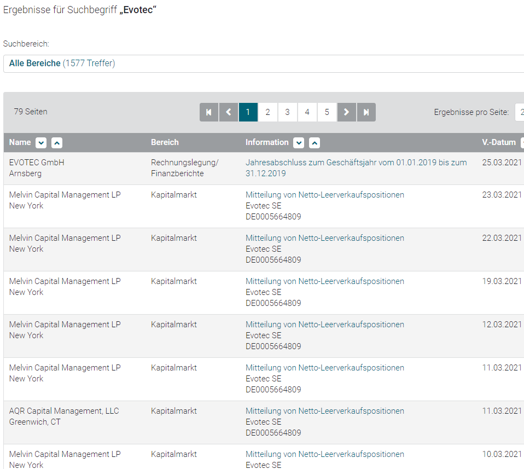Click the V.-Datum column header

498,142
